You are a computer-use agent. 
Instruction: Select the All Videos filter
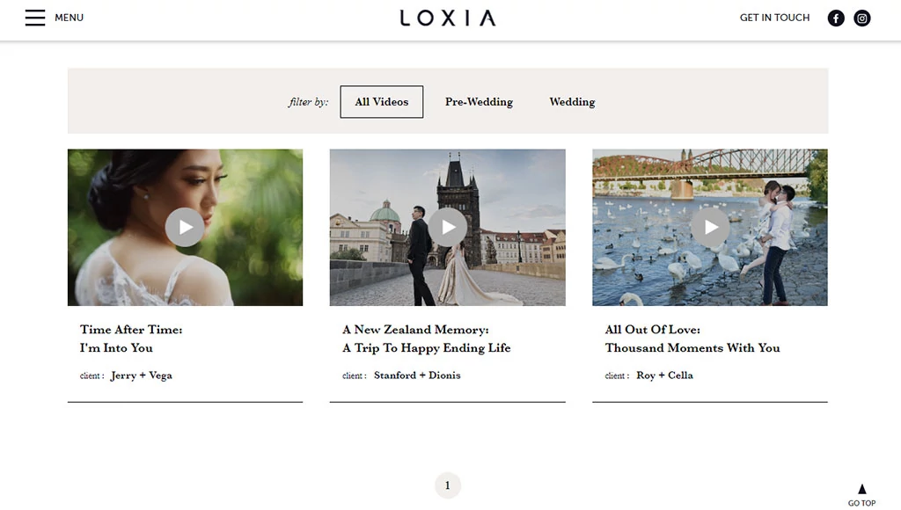382,102
